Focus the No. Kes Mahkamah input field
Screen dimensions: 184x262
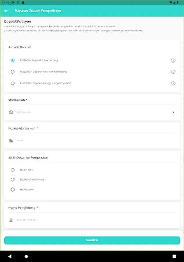(93, 141)
